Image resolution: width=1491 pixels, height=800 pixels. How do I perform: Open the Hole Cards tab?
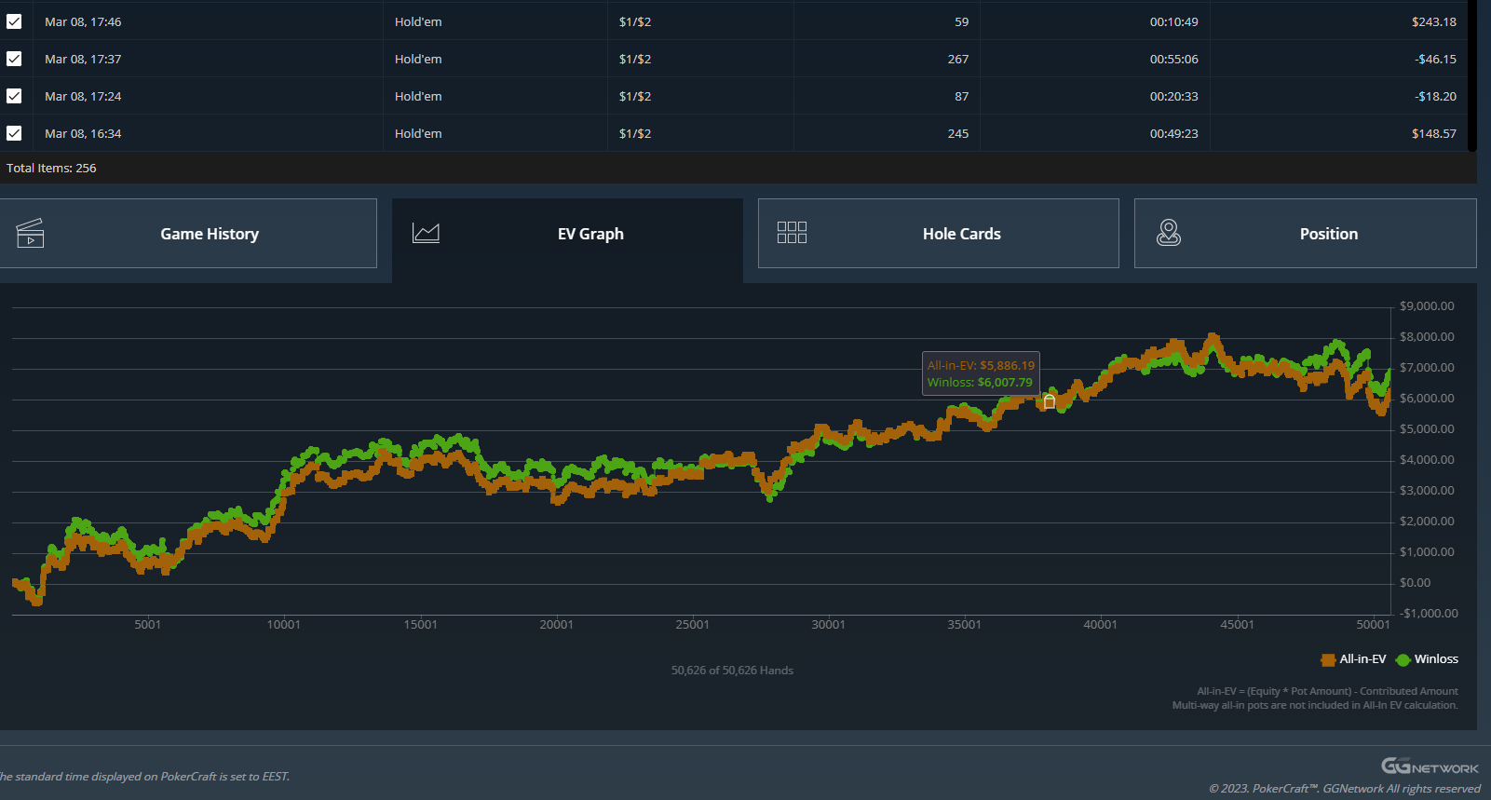(x=938, y=233)
